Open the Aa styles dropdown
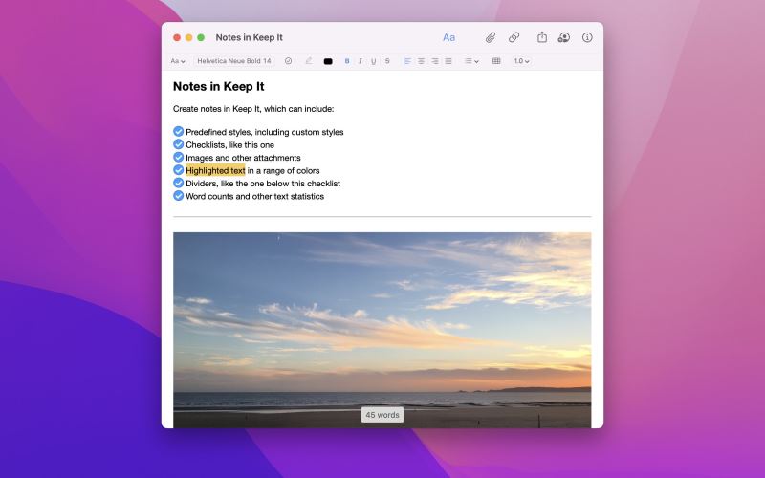The image size is (765, 478). pos(178,61)
